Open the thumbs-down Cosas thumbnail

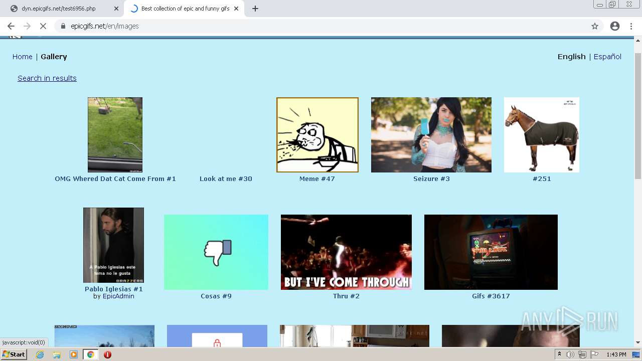pos(216,252)
